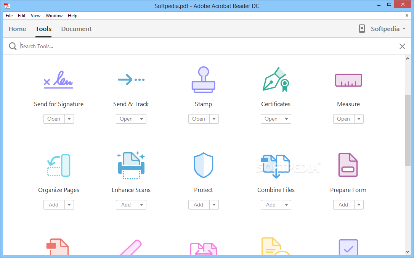The height and width of the screenshot is (258, 414).
Task: Close the document via the menu bar X
Action: click(407, 16)
